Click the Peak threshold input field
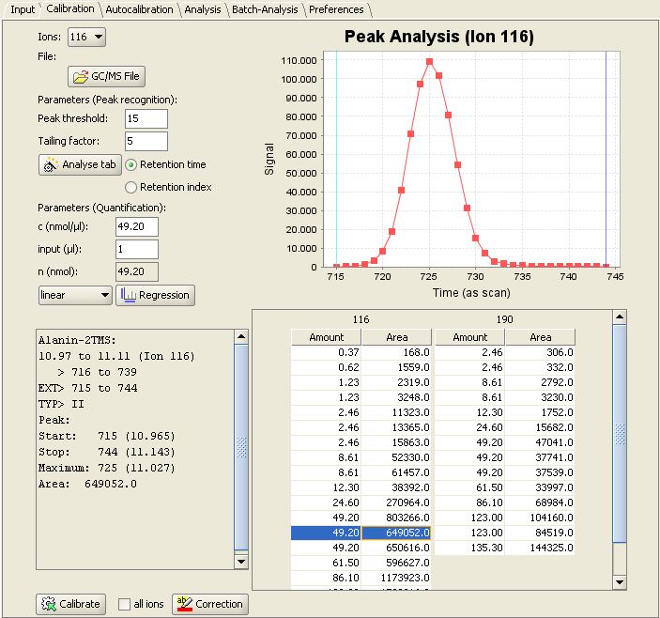This screenshot has height=618, width=660. point(146,118)
